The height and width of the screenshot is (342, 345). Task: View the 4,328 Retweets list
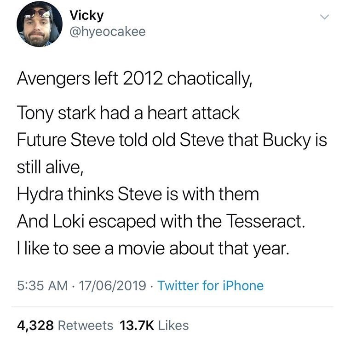point(65,325)
